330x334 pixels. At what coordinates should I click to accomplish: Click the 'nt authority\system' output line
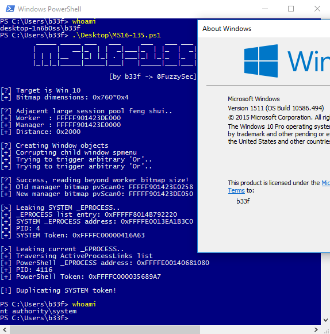(x=39, y=311)
